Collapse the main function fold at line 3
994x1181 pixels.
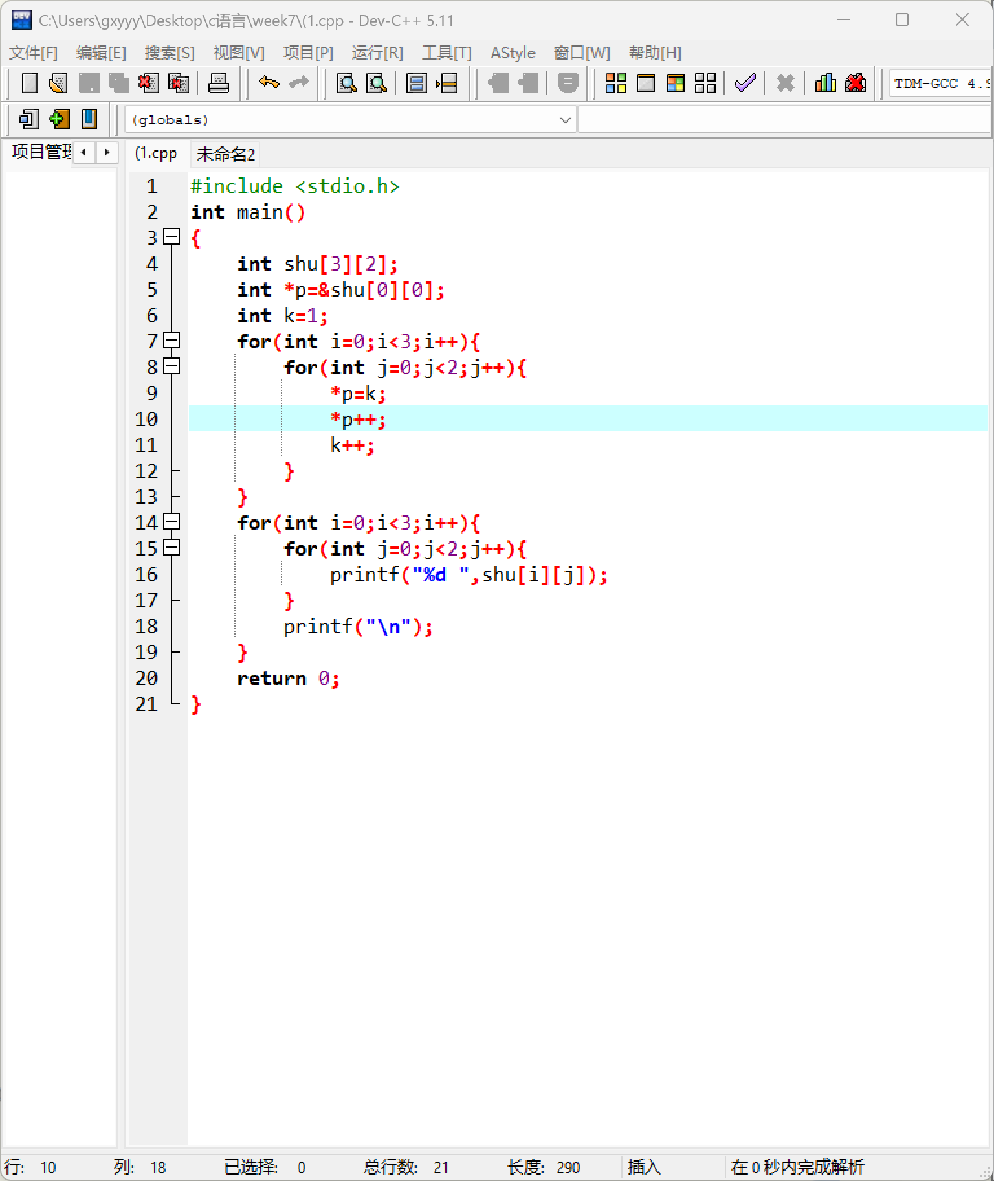click(x=171, y=237)
